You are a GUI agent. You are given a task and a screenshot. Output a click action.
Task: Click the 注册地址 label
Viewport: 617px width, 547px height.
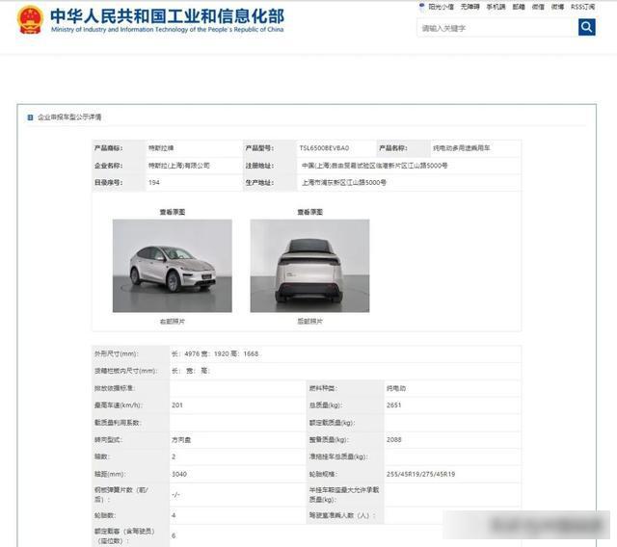click(x=259, y=166)
